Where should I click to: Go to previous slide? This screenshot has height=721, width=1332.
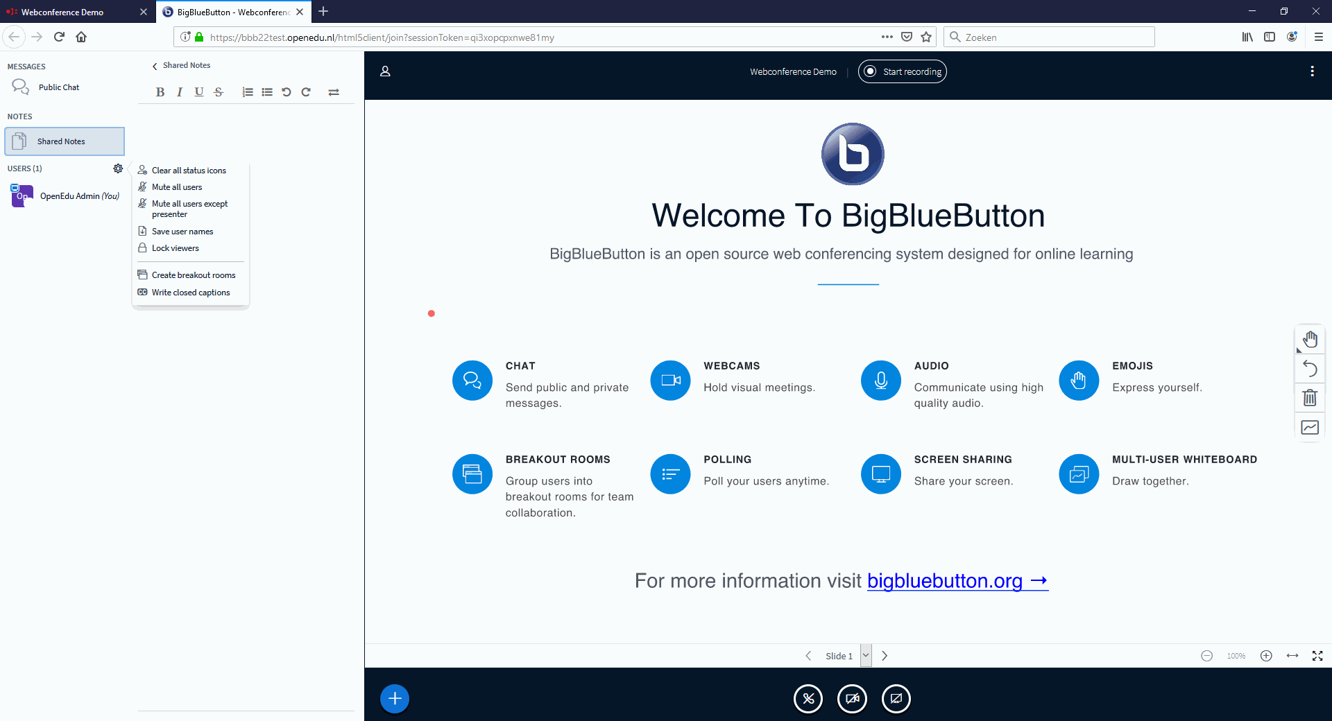pos(808,656)
